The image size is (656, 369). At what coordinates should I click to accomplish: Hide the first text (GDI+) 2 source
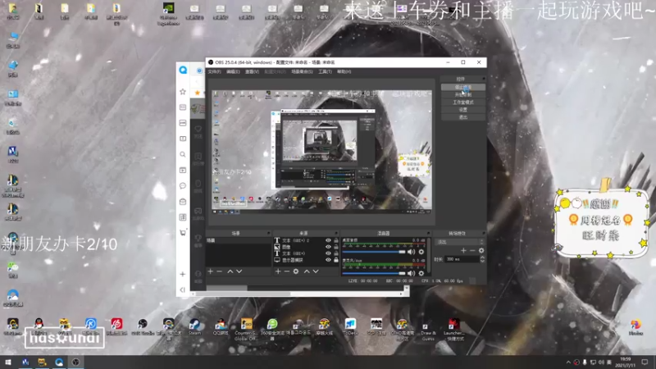point(328,240)
